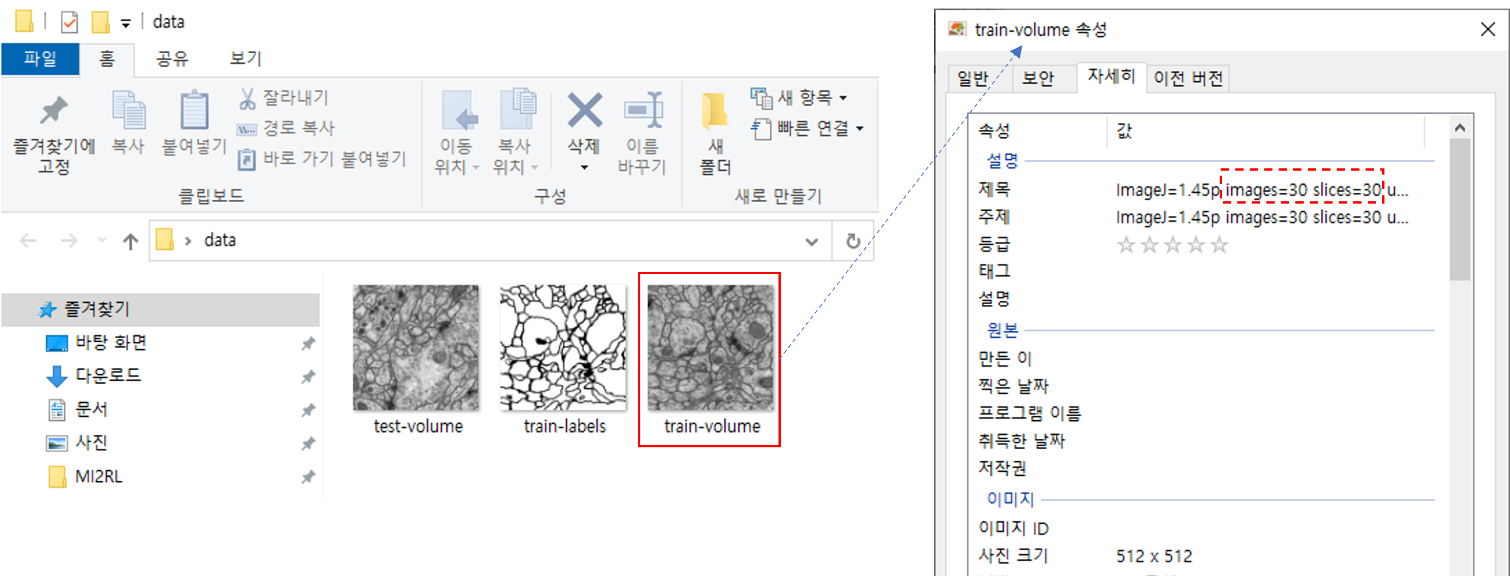The width and height of the screenshot is (1510, 576).
Task: Open Downloads (다운로드) in Quick access
Action: [x=108, y=376]
